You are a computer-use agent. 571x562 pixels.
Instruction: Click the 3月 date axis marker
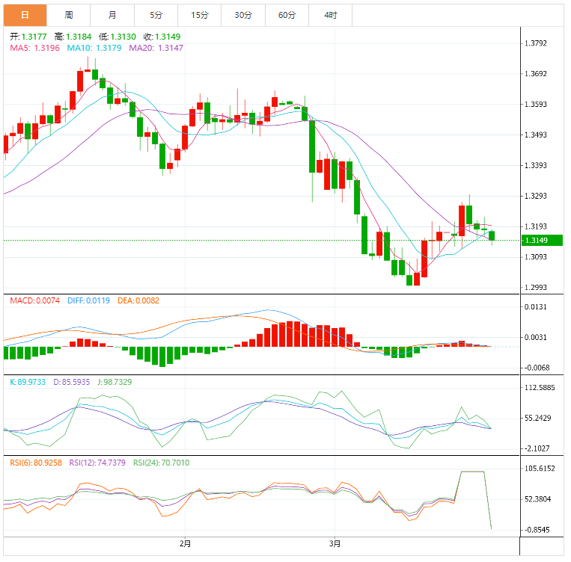pyautogui.click(x=335, y=544)
